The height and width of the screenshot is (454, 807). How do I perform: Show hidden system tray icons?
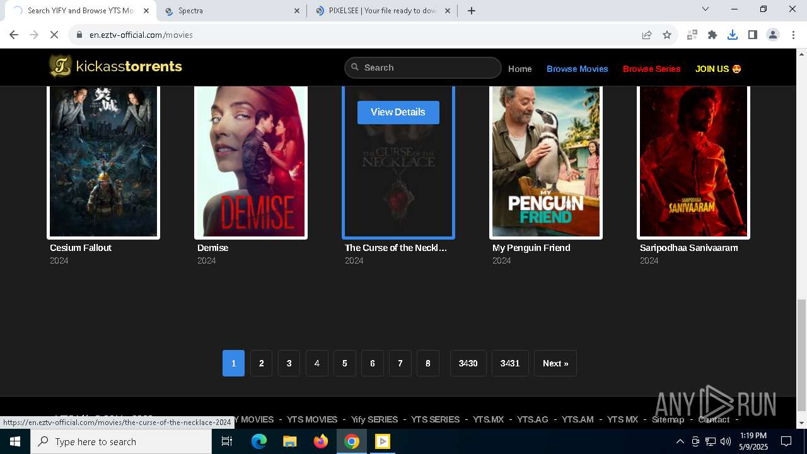click(x=680, y=441)
